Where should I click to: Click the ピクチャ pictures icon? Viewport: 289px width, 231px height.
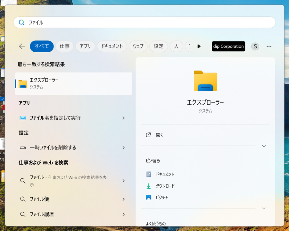tap(149, 197)
